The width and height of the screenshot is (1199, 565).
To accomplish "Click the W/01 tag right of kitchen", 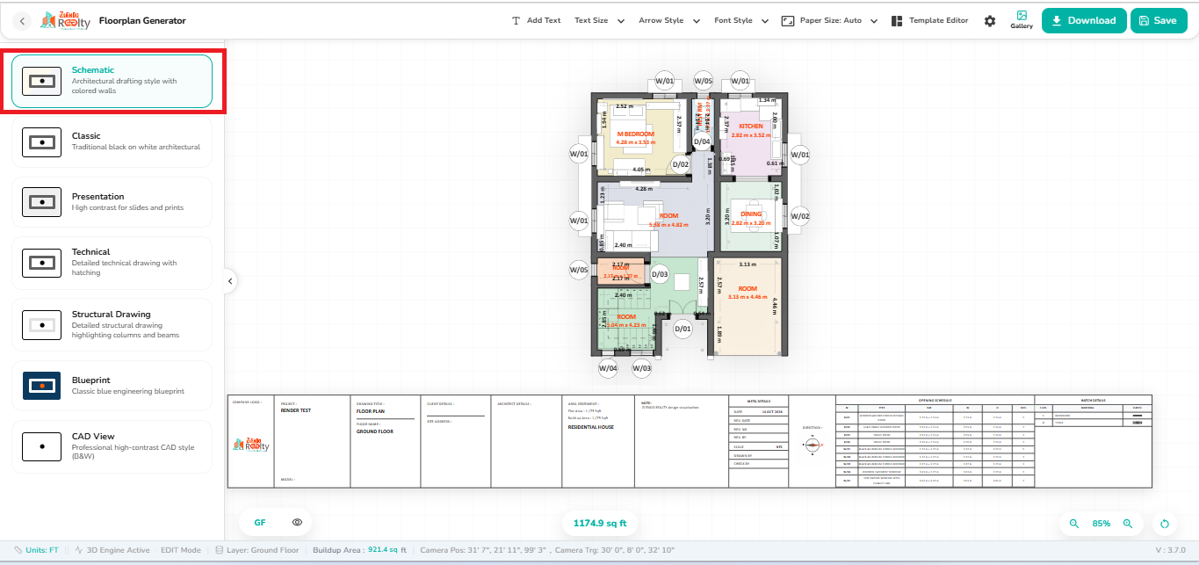I will coord(799,155).
